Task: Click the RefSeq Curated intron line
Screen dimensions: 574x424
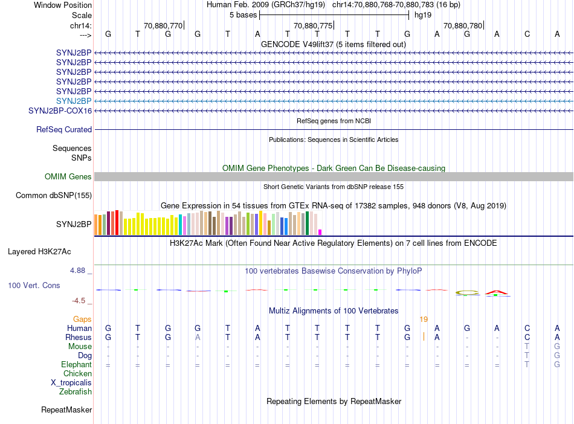Action: pyautogui.click(x=334, y=129)
